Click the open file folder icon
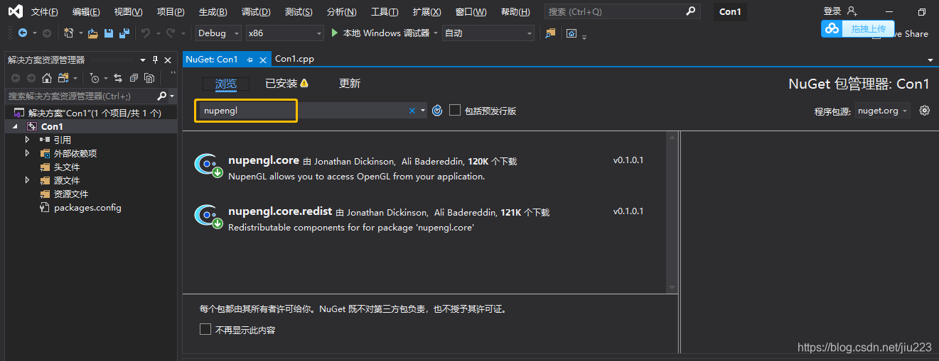The height and width of the screenshot is (361, 939). point(92,33)
